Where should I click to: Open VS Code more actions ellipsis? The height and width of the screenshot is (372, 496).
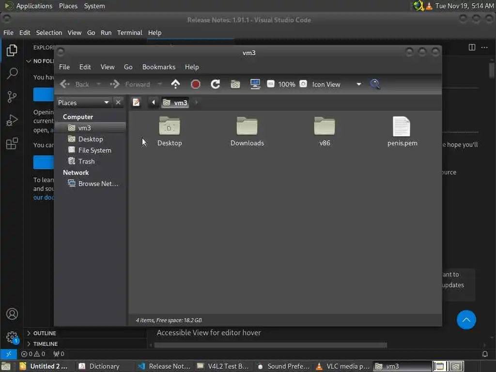point(484,47)
